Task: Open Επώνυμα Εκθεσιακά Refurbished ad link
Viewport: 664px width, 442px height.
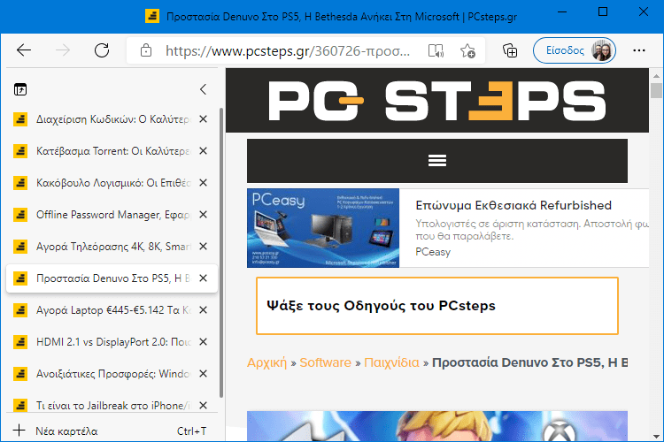Action: tap(513, 205)
